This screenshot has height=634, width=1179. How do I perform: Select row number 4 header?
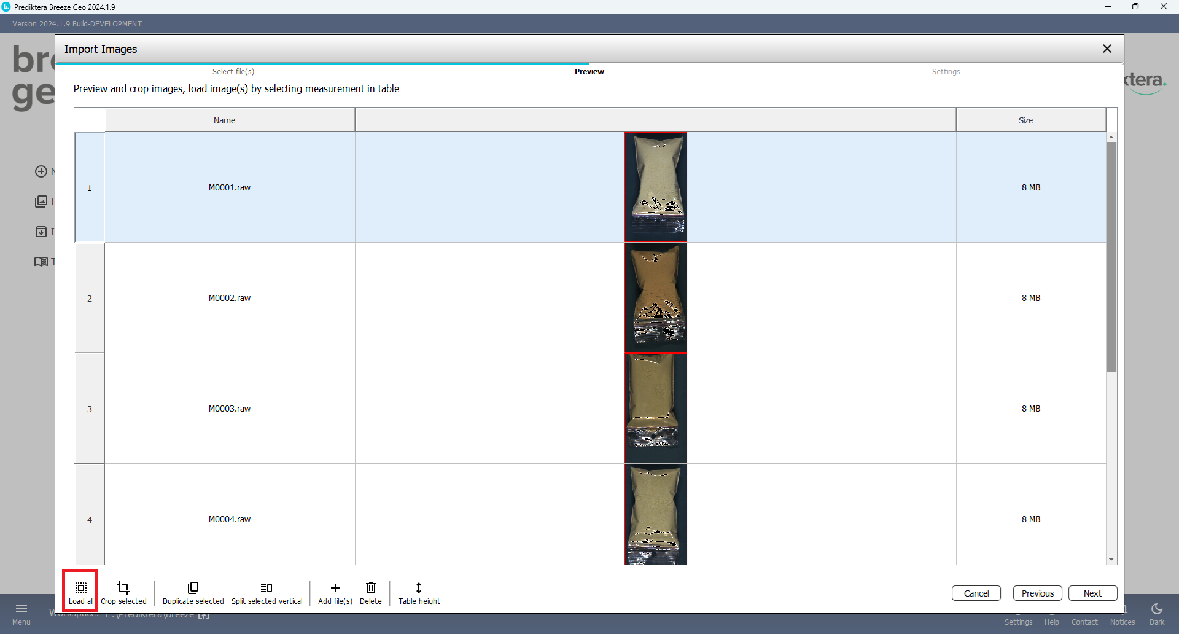tap(90, 519)
